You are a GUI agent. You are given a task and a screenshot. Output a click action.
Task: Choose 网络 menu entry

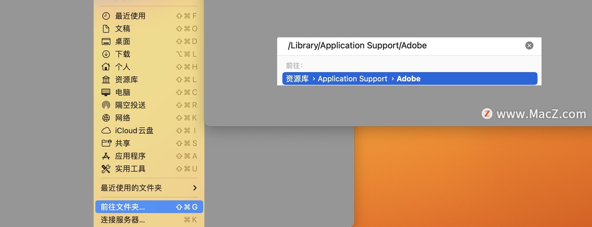pos(149,118)
